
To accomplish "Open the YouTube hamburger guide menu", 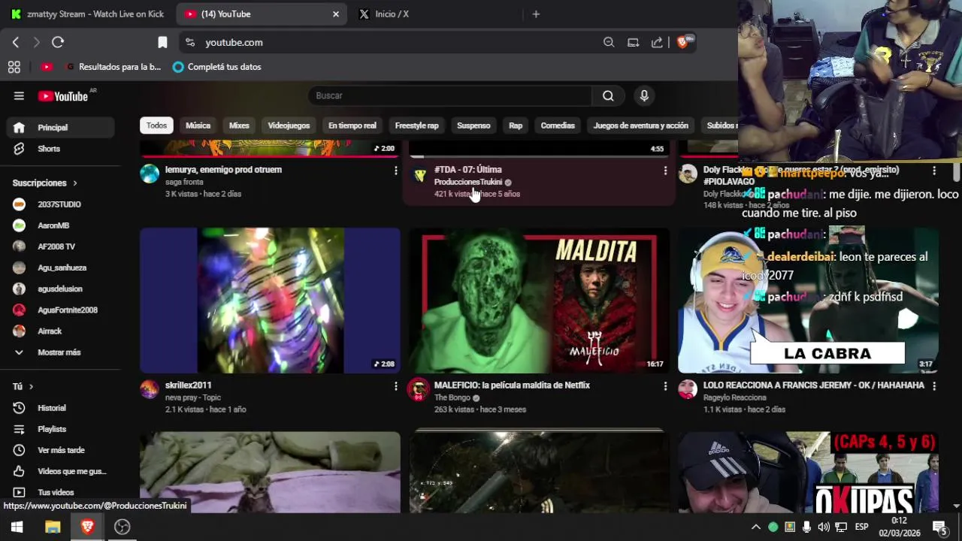I will click(x=19, y=95).
